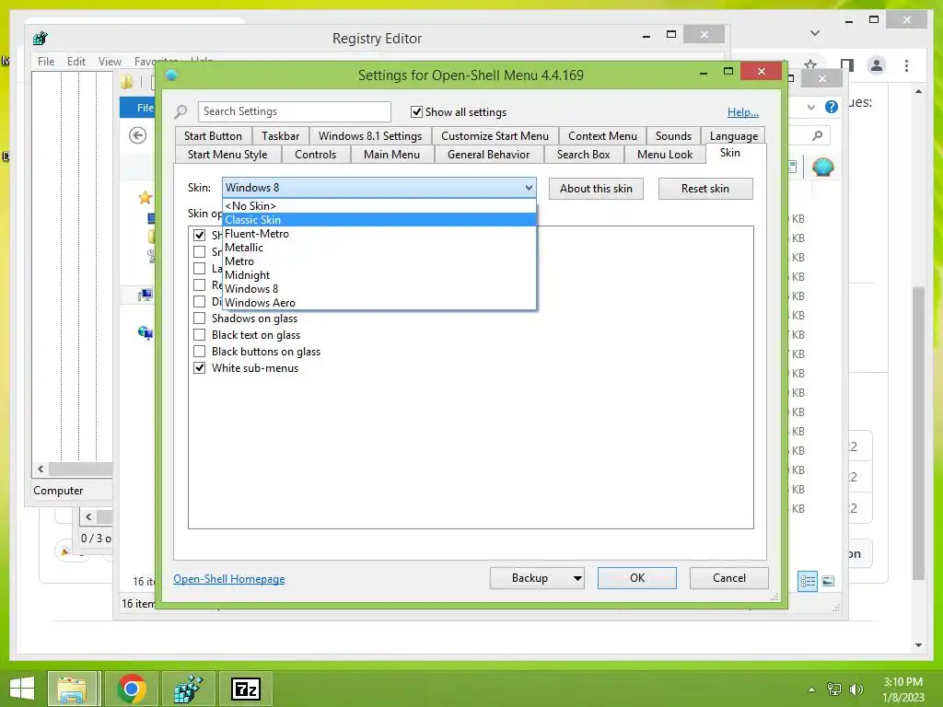Screen dimensions: 943x707
Task: Toggle the Show all settings checkbox
Action: [416, 111]
